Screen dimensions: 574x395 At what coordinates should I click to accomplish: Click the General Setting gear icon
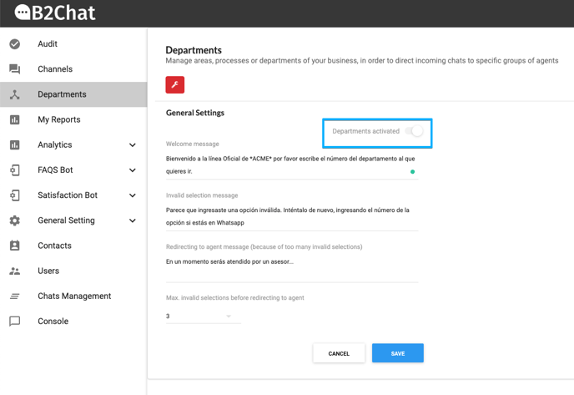(x=15, y=220)
